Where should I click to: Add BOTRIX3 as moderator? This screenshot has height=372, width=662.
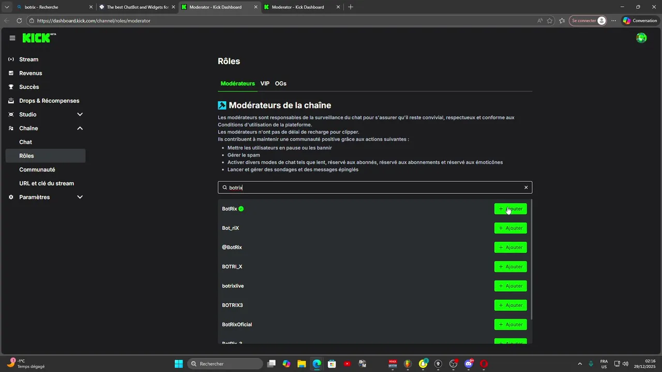(x=510, y=305)
